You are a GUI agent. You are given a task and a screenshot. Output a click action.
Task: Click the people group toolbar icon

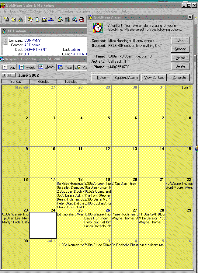coord(68,19)
